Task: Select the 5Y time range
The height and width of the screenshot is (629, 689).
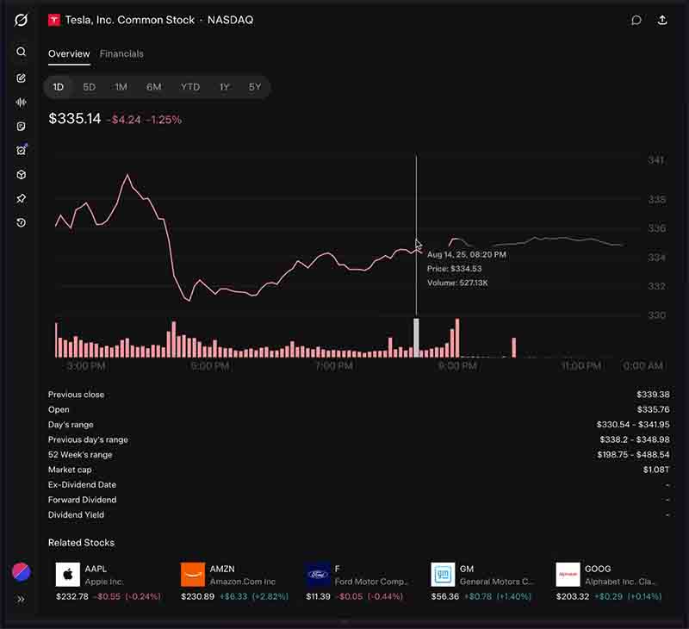Action: (x=255, y=87)
